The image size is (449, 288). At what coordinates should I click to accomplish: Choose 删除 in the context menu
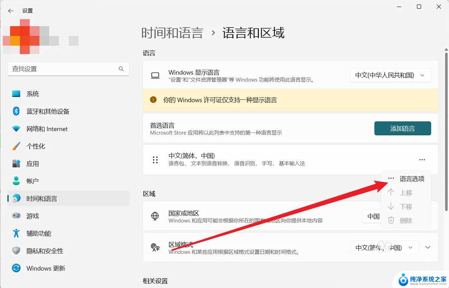pyautogui.click(x=406, y=220)
